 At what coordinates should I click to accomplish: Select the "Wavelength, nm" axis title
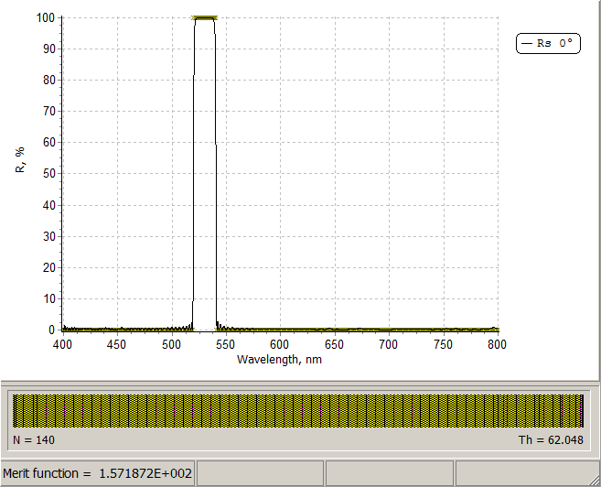coord(279,360)
